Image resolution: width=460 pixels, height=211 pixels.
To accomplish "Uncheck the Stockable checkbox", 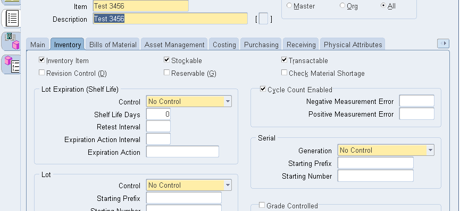I will pos(166,60).
